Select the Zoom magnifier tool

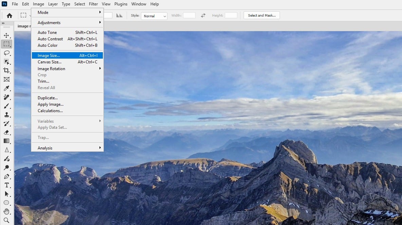tap(6, 220)
